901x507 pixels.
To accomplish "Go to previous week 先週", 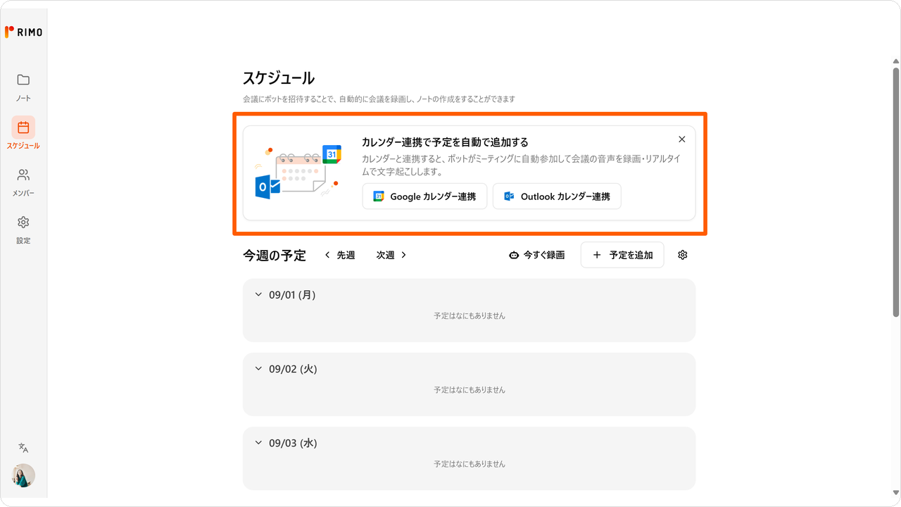I will click(339, 255).
